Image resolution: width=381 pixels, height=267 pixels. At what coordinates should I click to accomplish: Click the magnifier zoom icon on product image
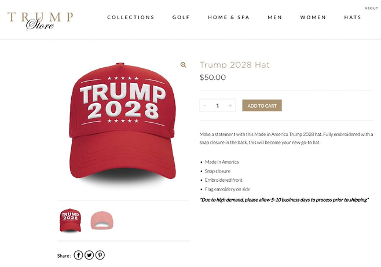[183, 65]
